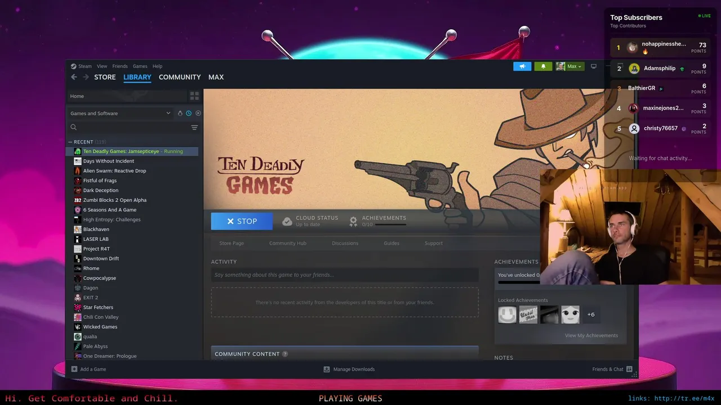Open Friends & Chat
The width and height of the screenshot is (721, 405).
612,370
